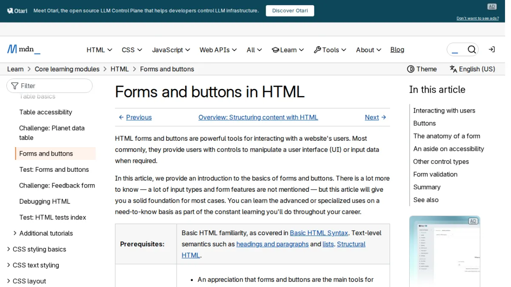This screenshot has height=287, width=511.
Task: Open the Theme switcher
Action: coord(422,69)
